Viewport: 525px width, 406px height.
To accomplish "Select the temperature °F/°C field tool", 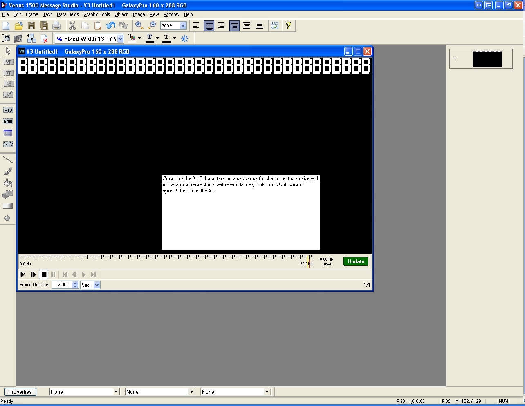I will [x=8, y=144].
